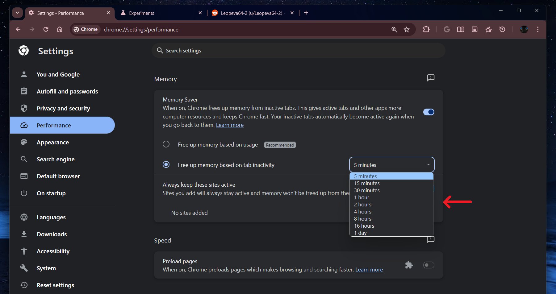
Task: Open Default browser settings
Action: 62,176
